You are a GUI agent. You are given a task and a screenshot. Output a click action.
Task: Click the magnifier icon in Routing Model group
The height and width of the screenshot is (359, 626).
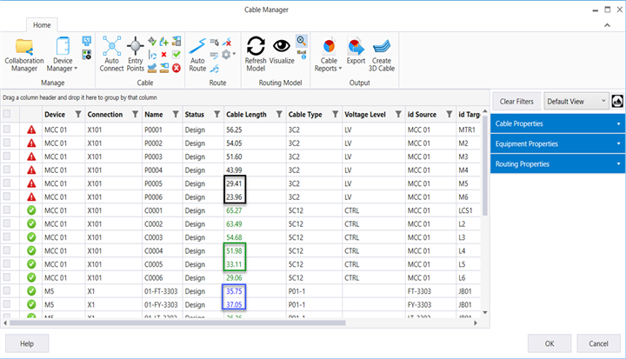point(302,40)
